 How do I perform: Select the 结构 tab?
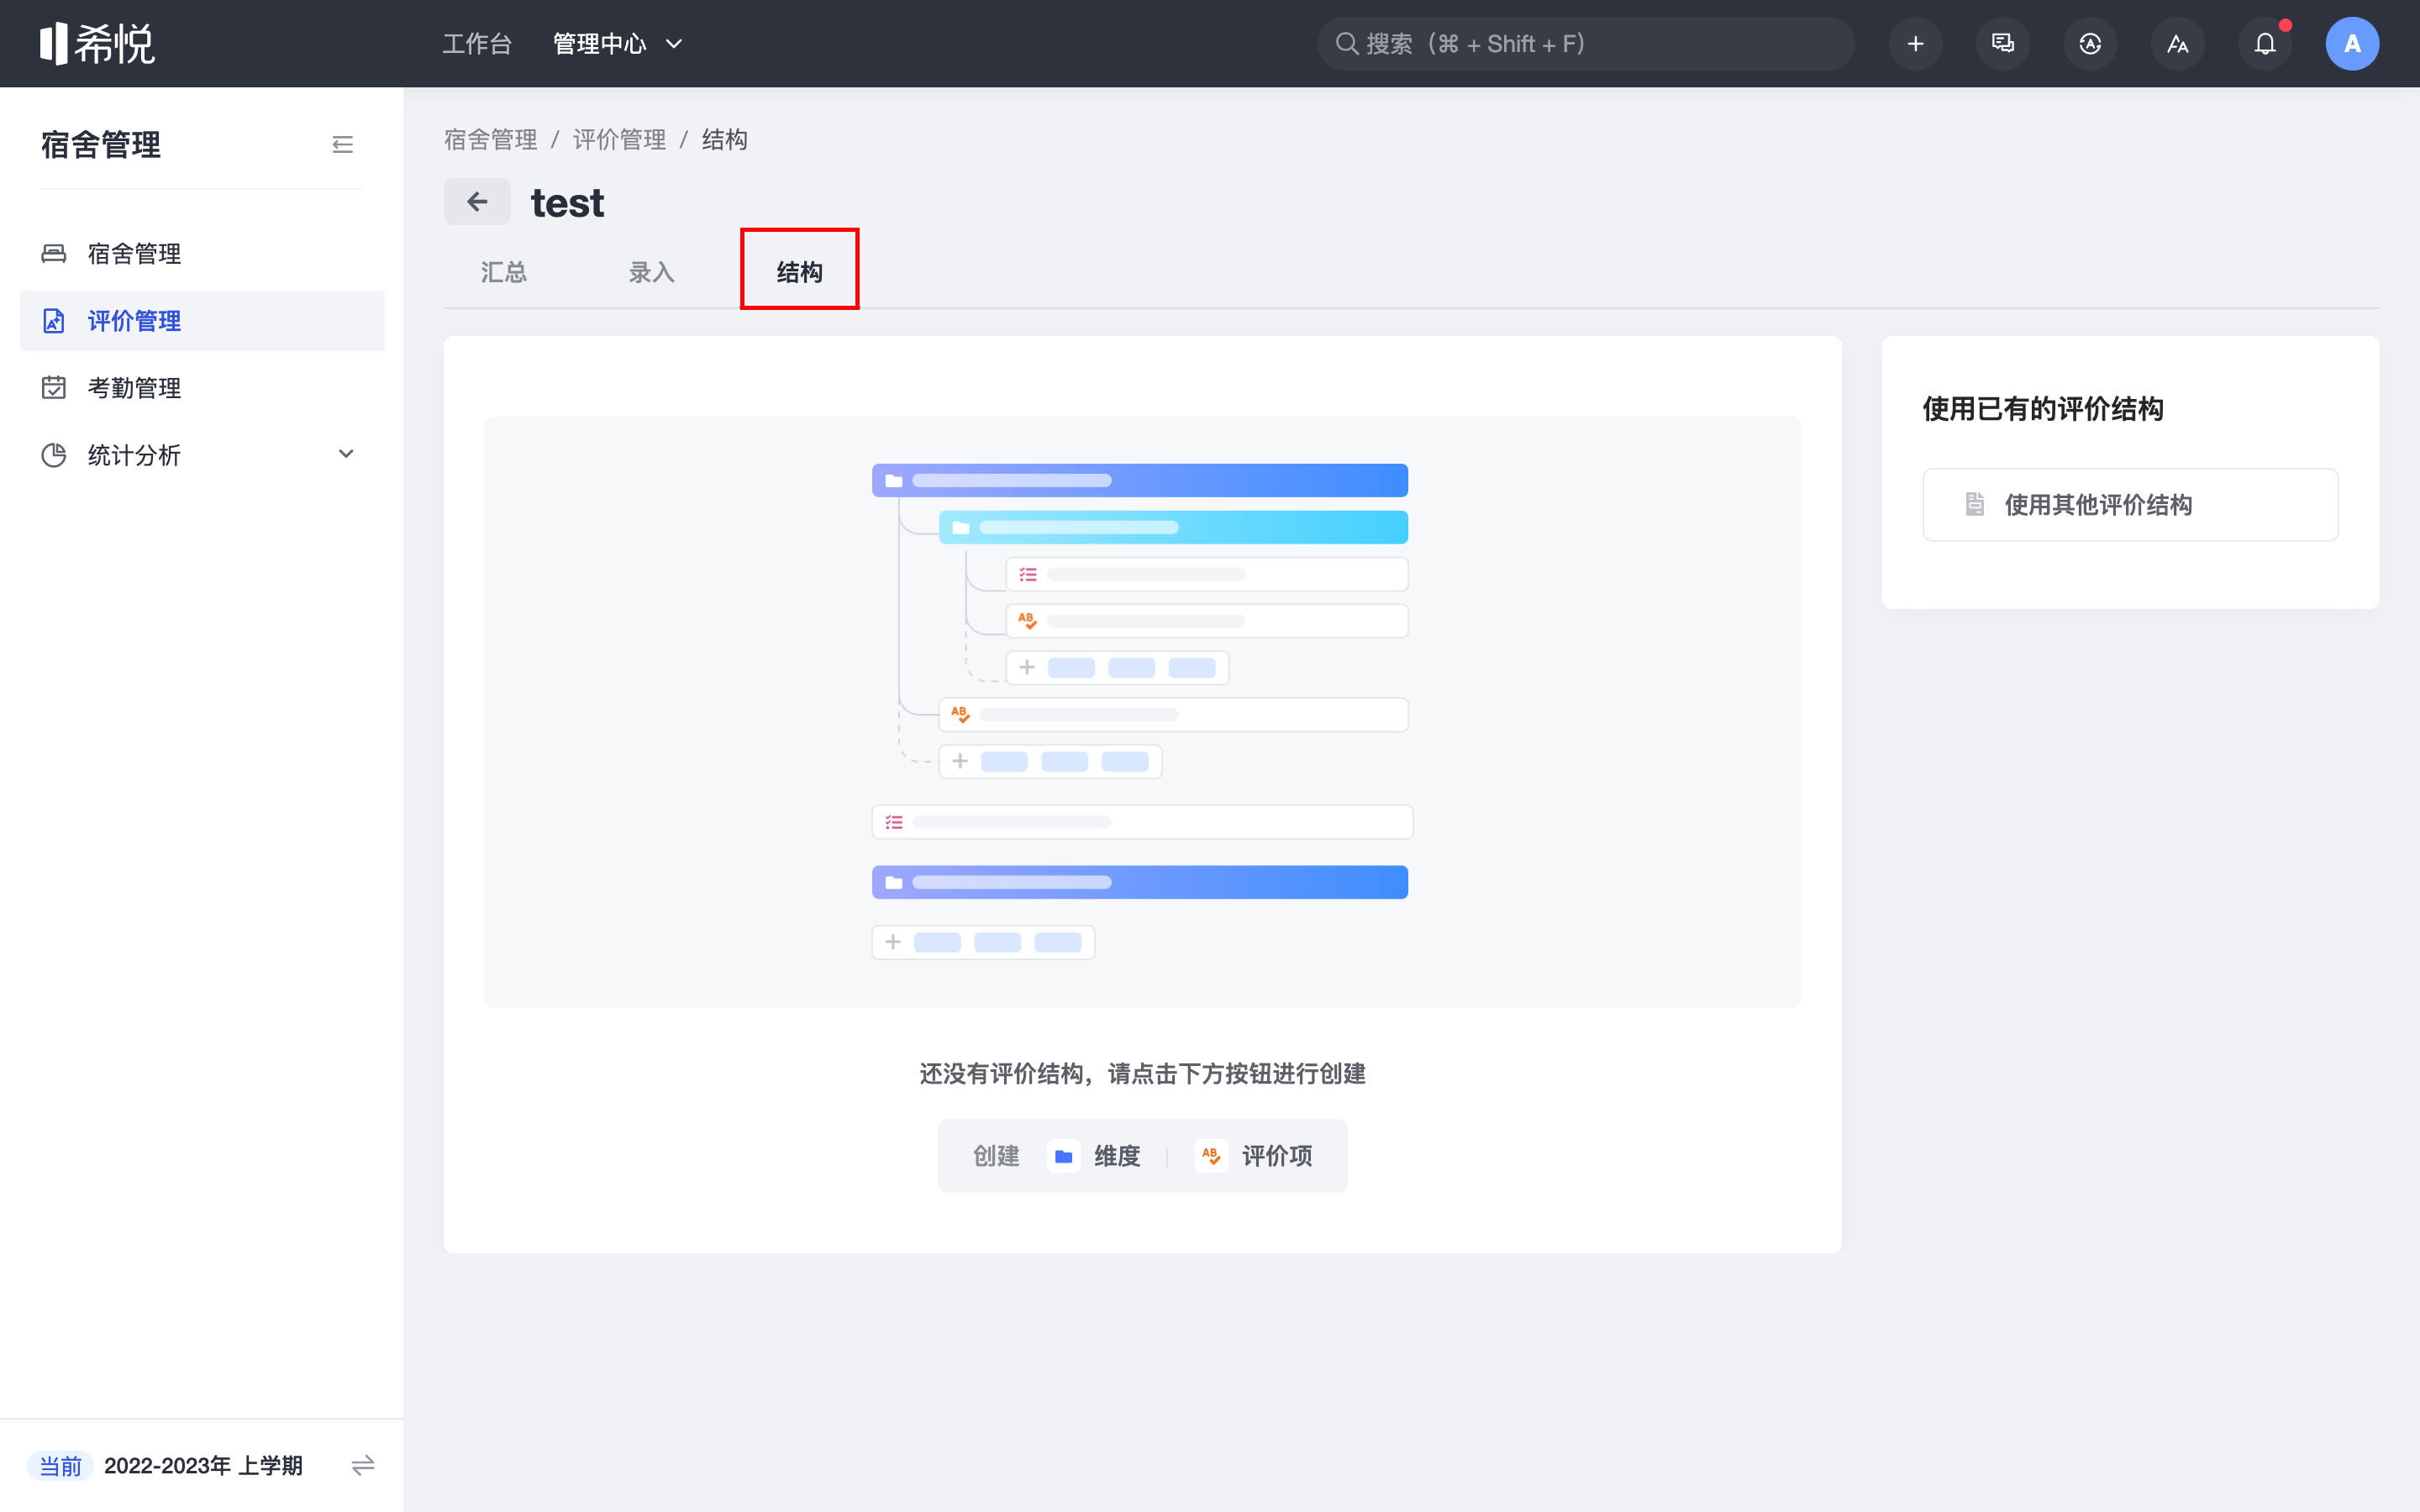(799, 272)
